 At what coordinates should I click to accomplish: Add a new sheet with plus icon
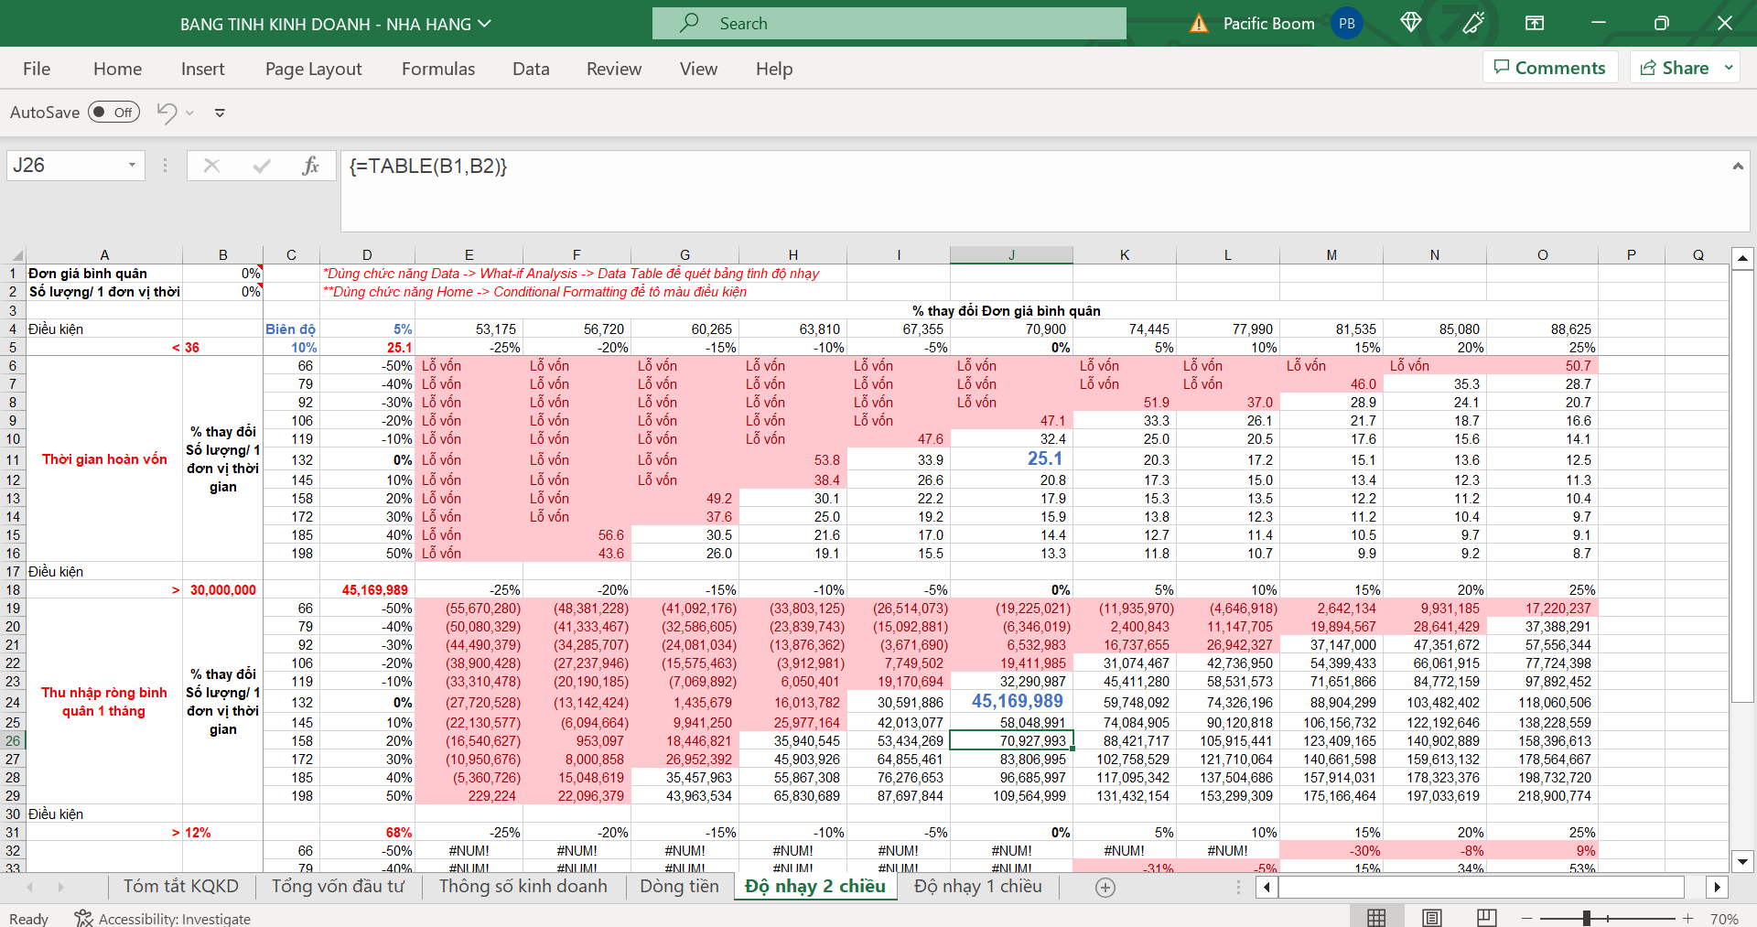click(1105, 888)
